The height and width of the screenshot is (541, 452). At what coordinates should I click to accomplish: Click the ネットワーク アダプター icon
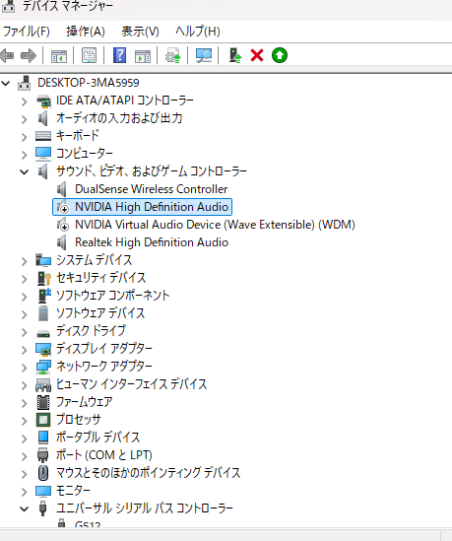(x=43, y=367)
